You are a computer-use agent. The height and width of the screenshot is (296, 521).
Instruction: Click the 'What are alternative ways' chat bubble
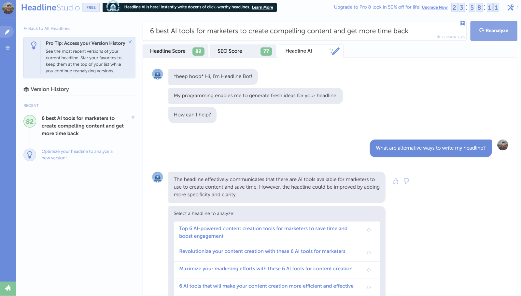pos(430,148)
